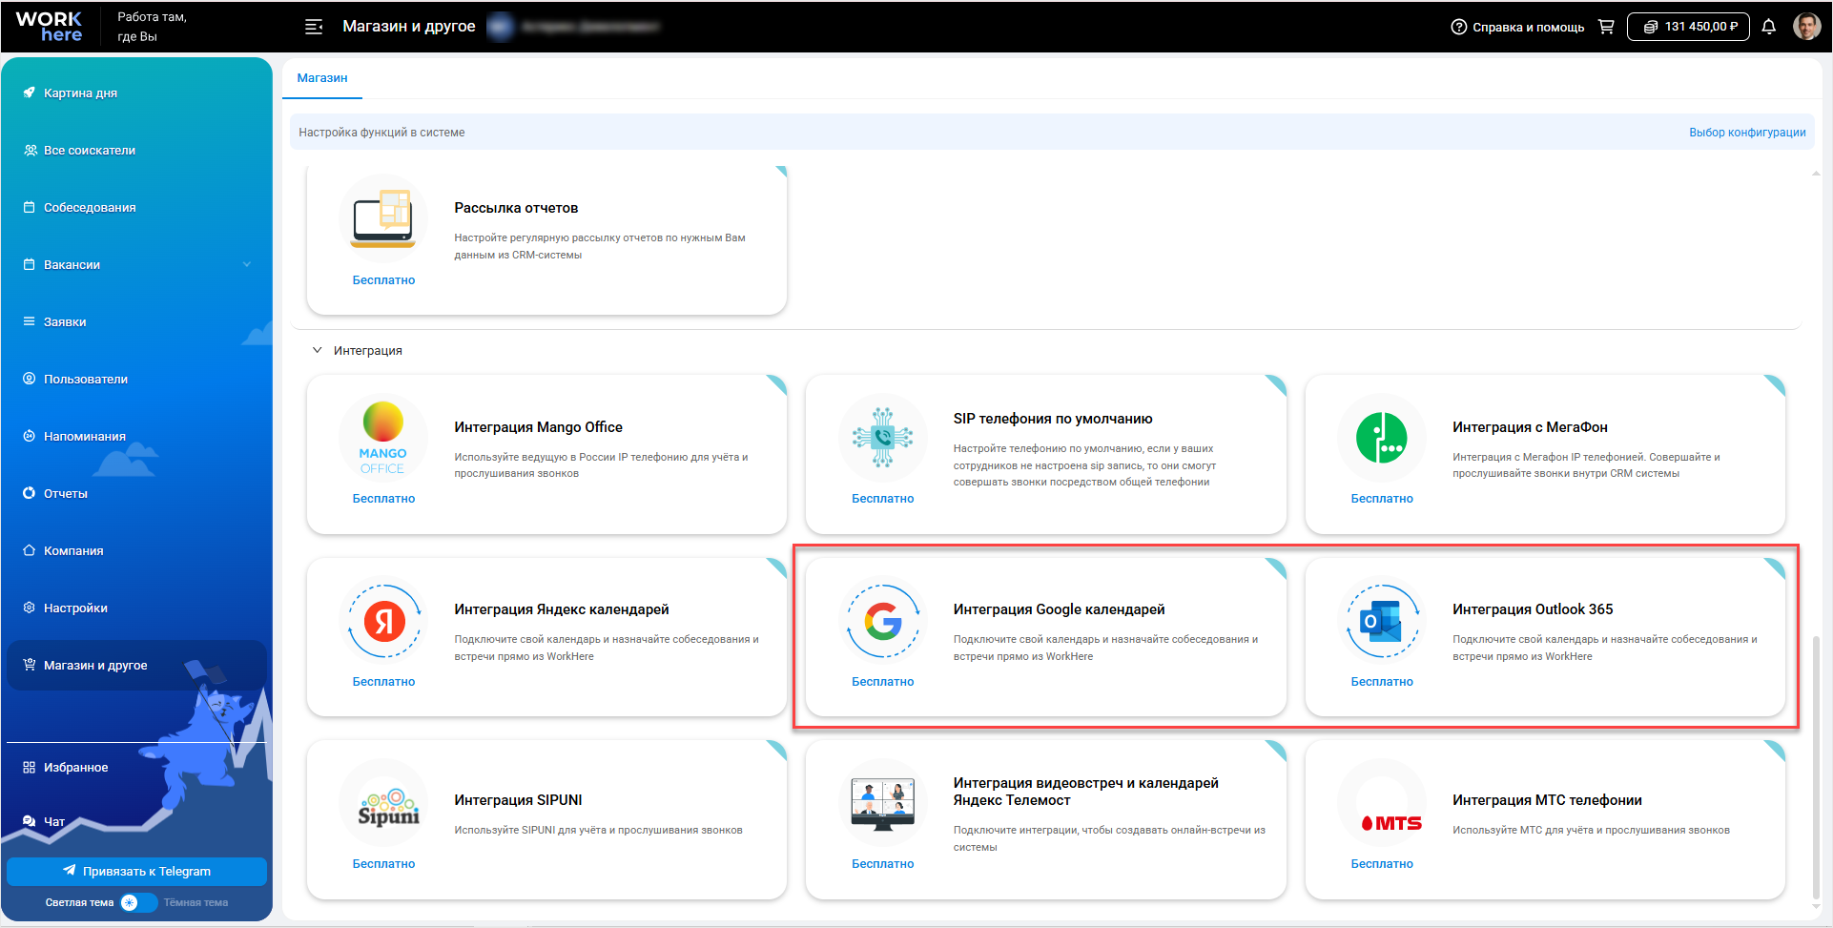Open account balance 131 450,00 ₽
1833x928 pixels.
(1688, 27)
